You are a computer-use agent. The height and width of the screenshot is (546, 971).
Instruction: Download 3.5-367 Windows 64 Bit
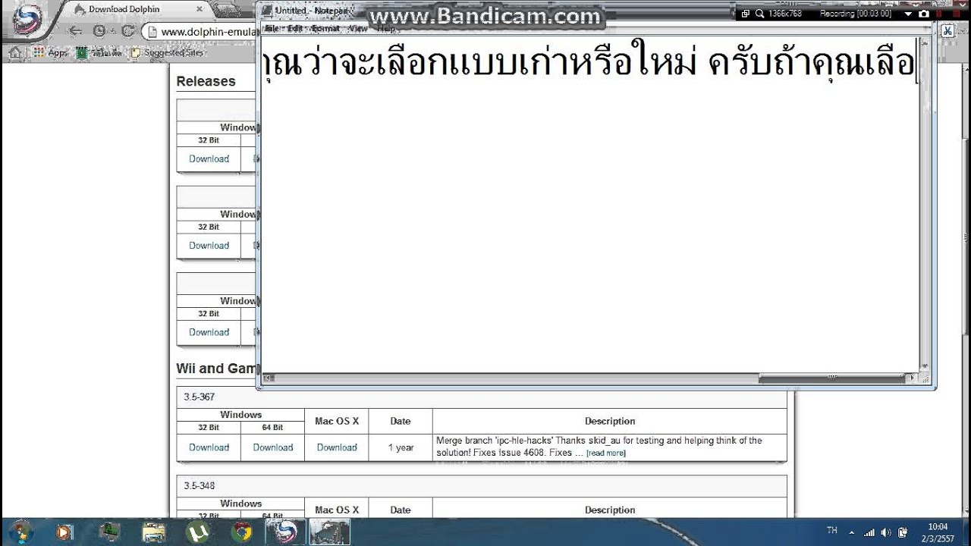(x=273, y=447)
